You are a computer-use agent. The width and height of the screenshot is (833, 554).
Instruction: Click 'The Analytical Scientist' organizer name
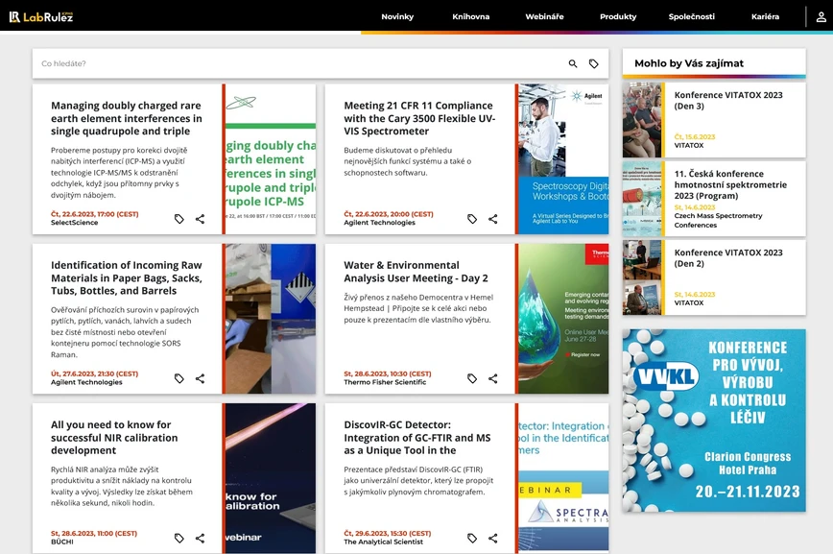click(x=383, y=542)
